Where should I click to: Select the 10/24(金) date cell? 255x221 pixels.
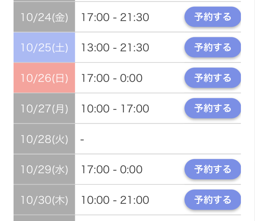[44, 17]
